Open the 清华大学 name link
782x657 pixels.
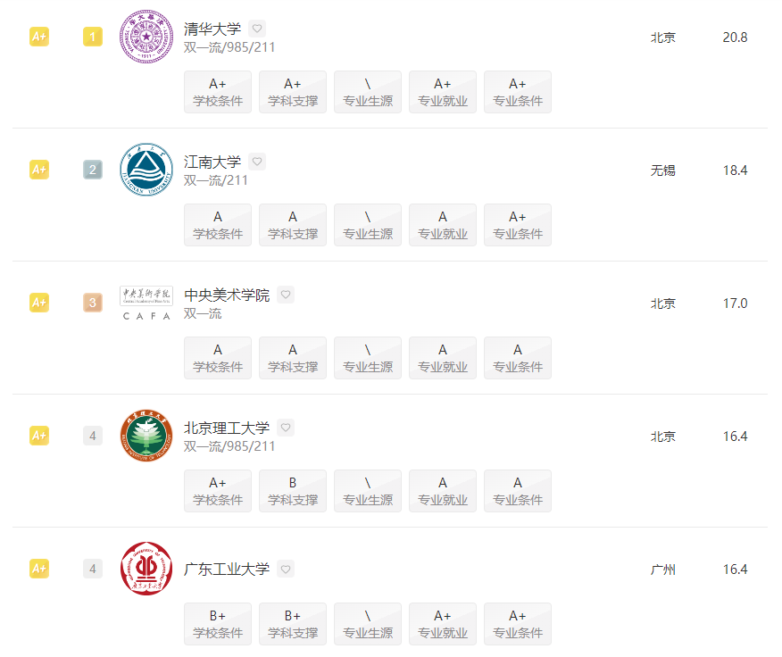tap(212, 29)
